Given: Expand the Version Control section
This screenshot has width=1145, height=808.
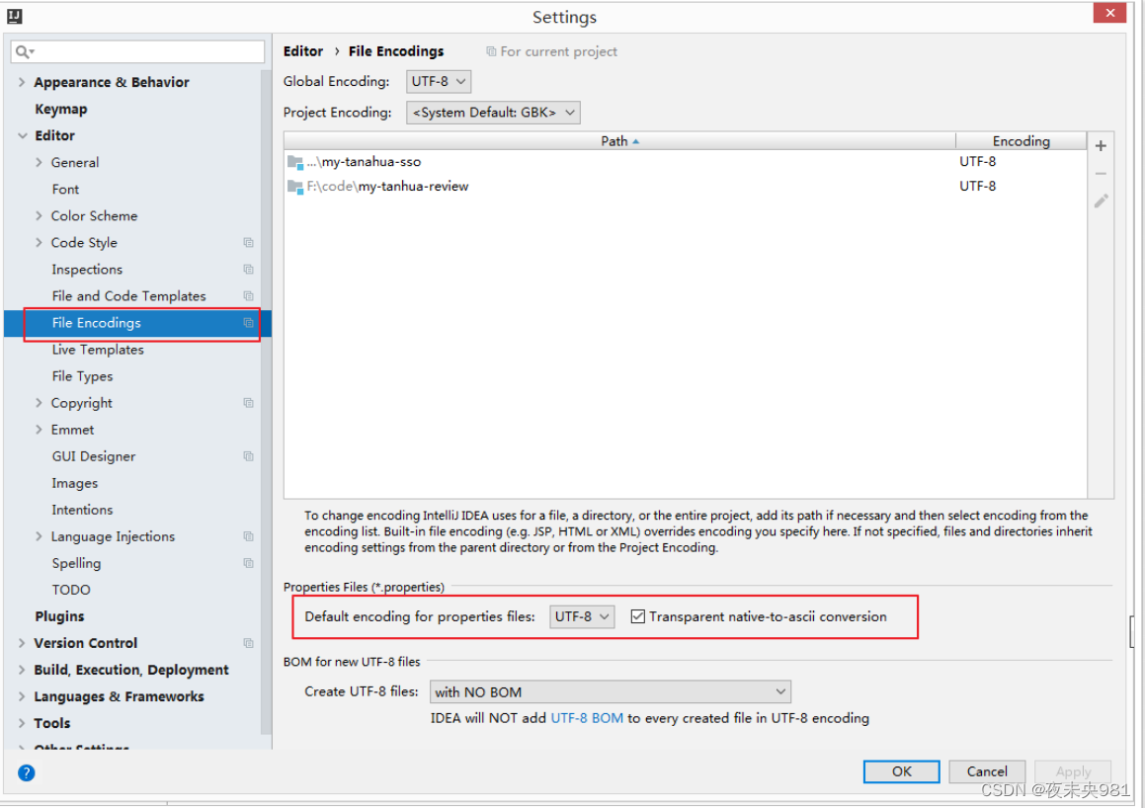Looking at the screenshot, I should pos(21,643).
